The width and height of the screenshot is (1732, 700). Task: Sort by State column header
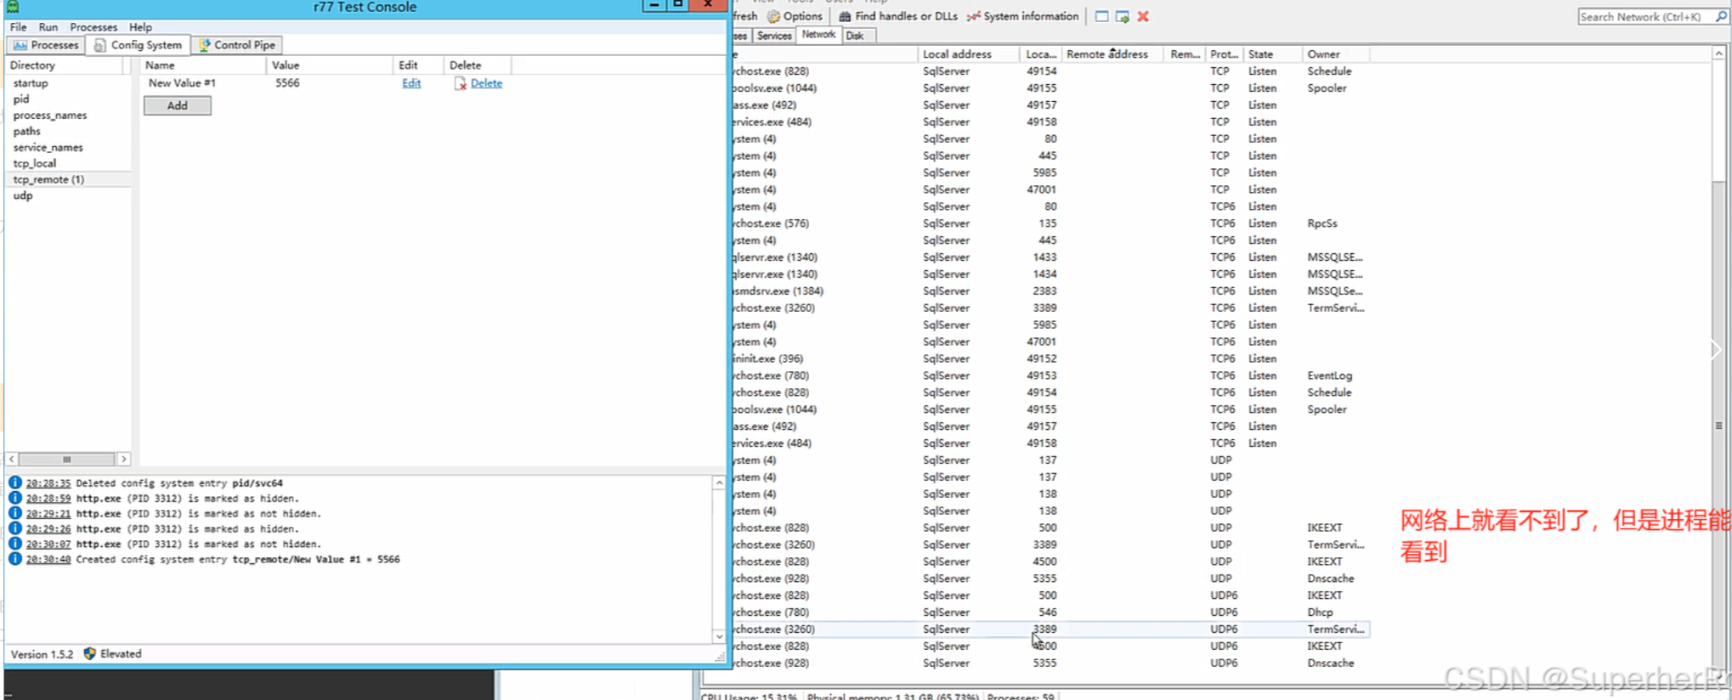point(1271,54)
